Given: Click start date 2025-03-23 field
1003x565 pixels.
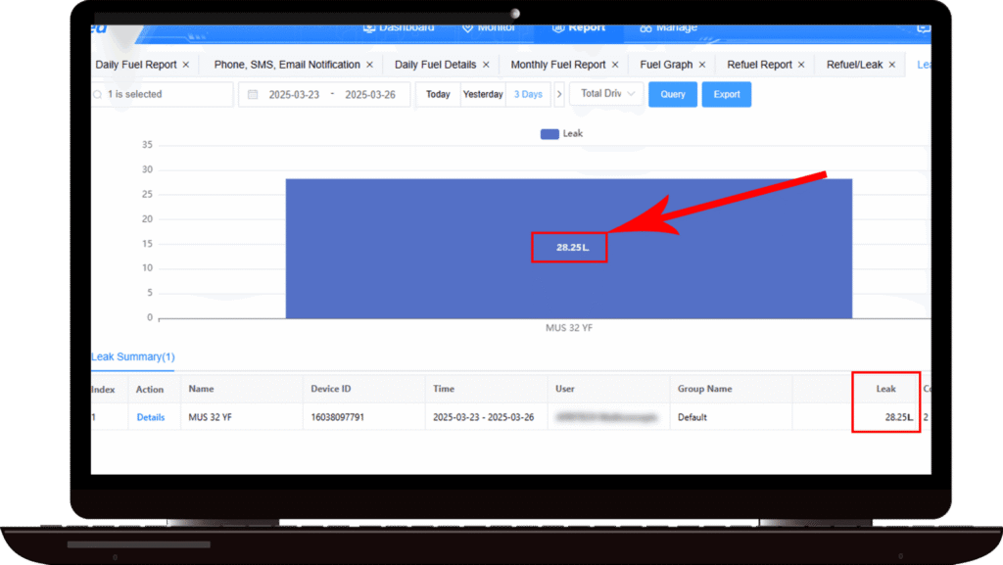Looking at the screenshot, I should pos(294,95).
